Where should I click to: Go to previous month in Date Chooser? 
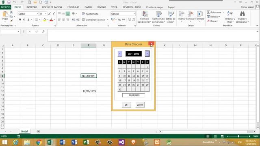coord(120,54)
